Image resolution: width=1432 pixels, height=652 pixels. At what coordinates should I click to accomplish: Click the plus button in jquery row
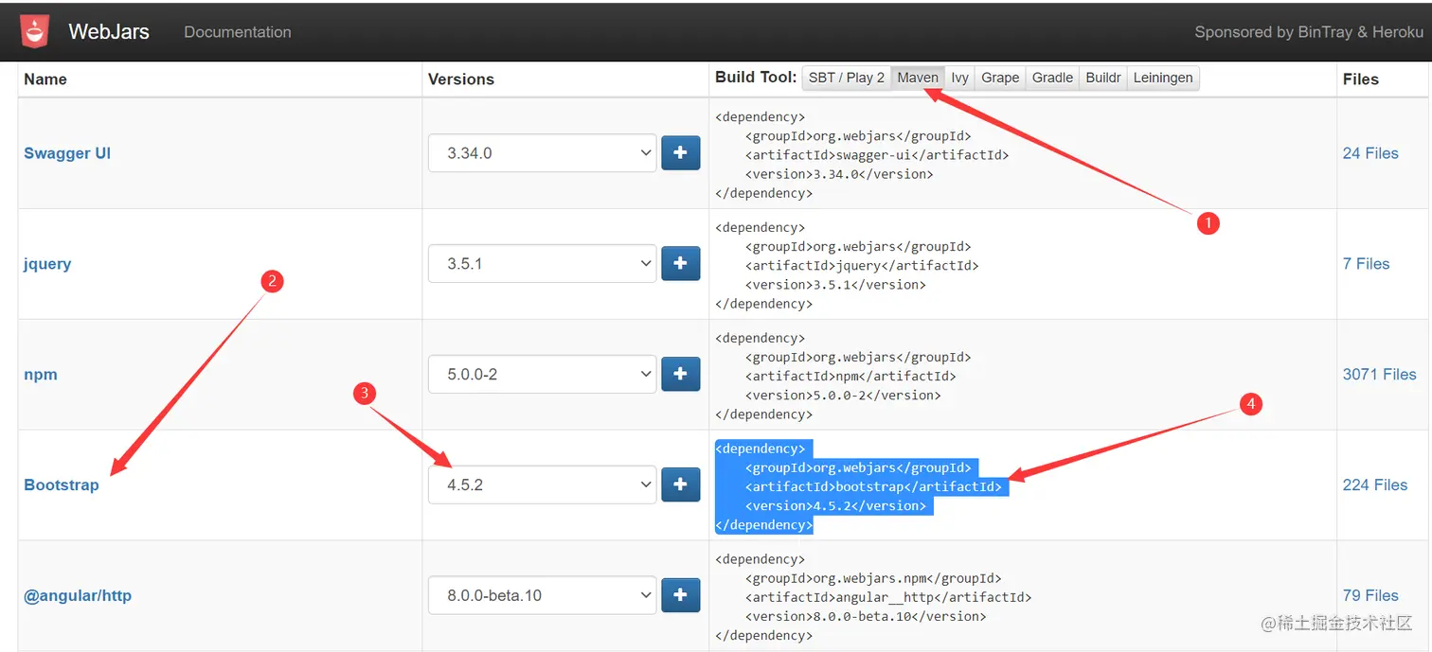tap(680, 263)
